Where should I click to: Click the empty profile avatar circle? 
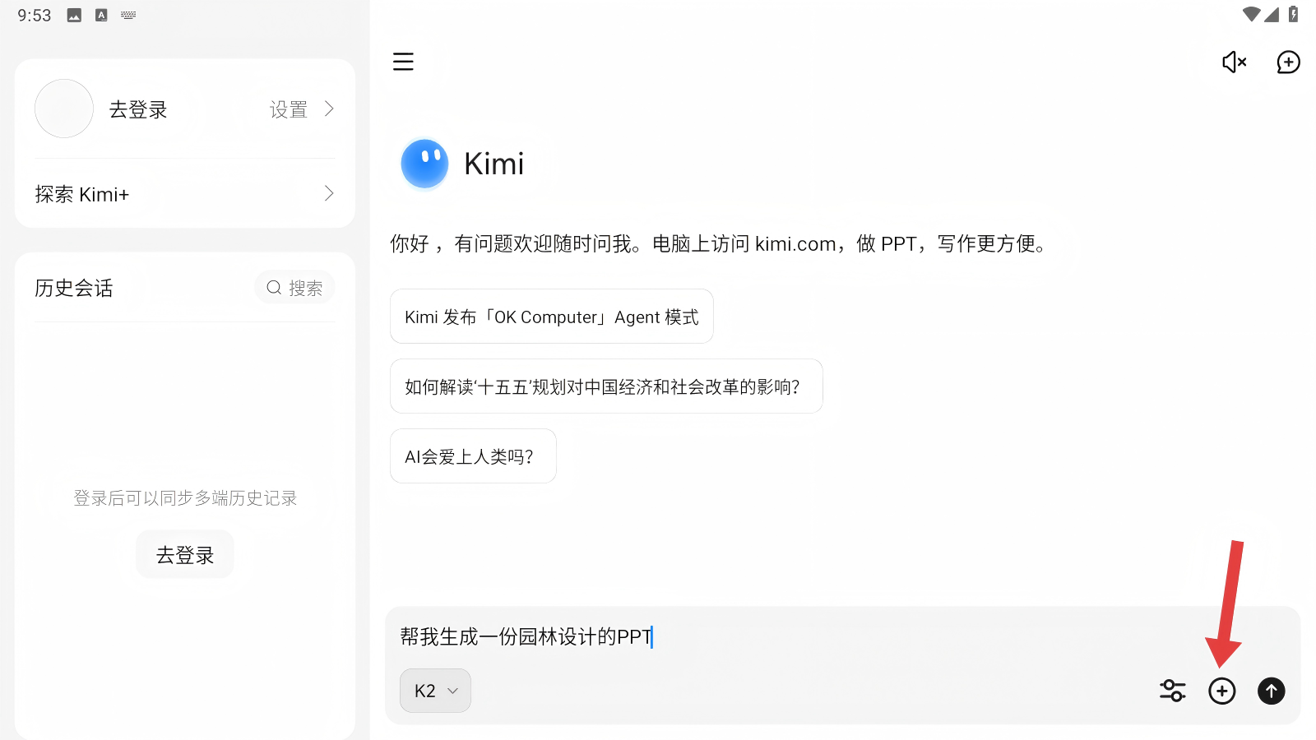[x=64, y=109]
